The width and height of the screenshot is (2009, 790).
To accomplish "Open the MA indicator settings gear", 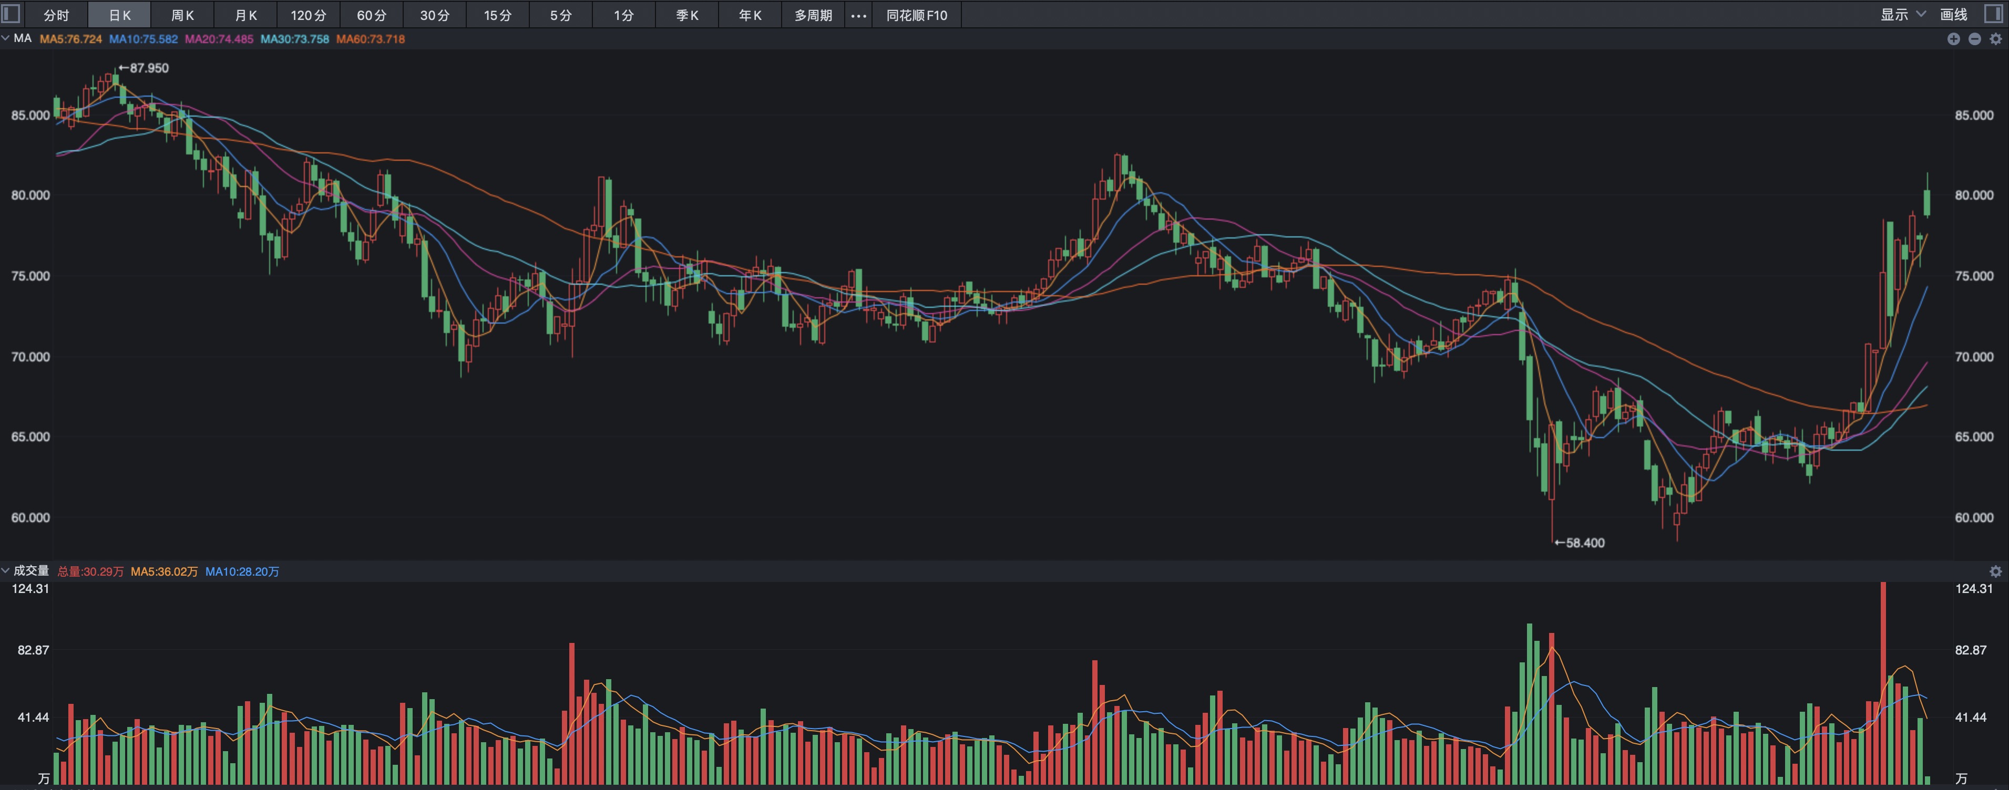I will click(x=1996, y=39).
